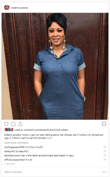Expand caption with the more link

pos(49,138)
